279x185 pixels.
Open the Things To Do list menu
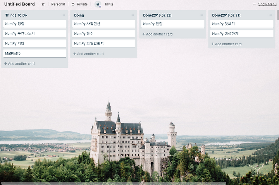pos(63,15)
